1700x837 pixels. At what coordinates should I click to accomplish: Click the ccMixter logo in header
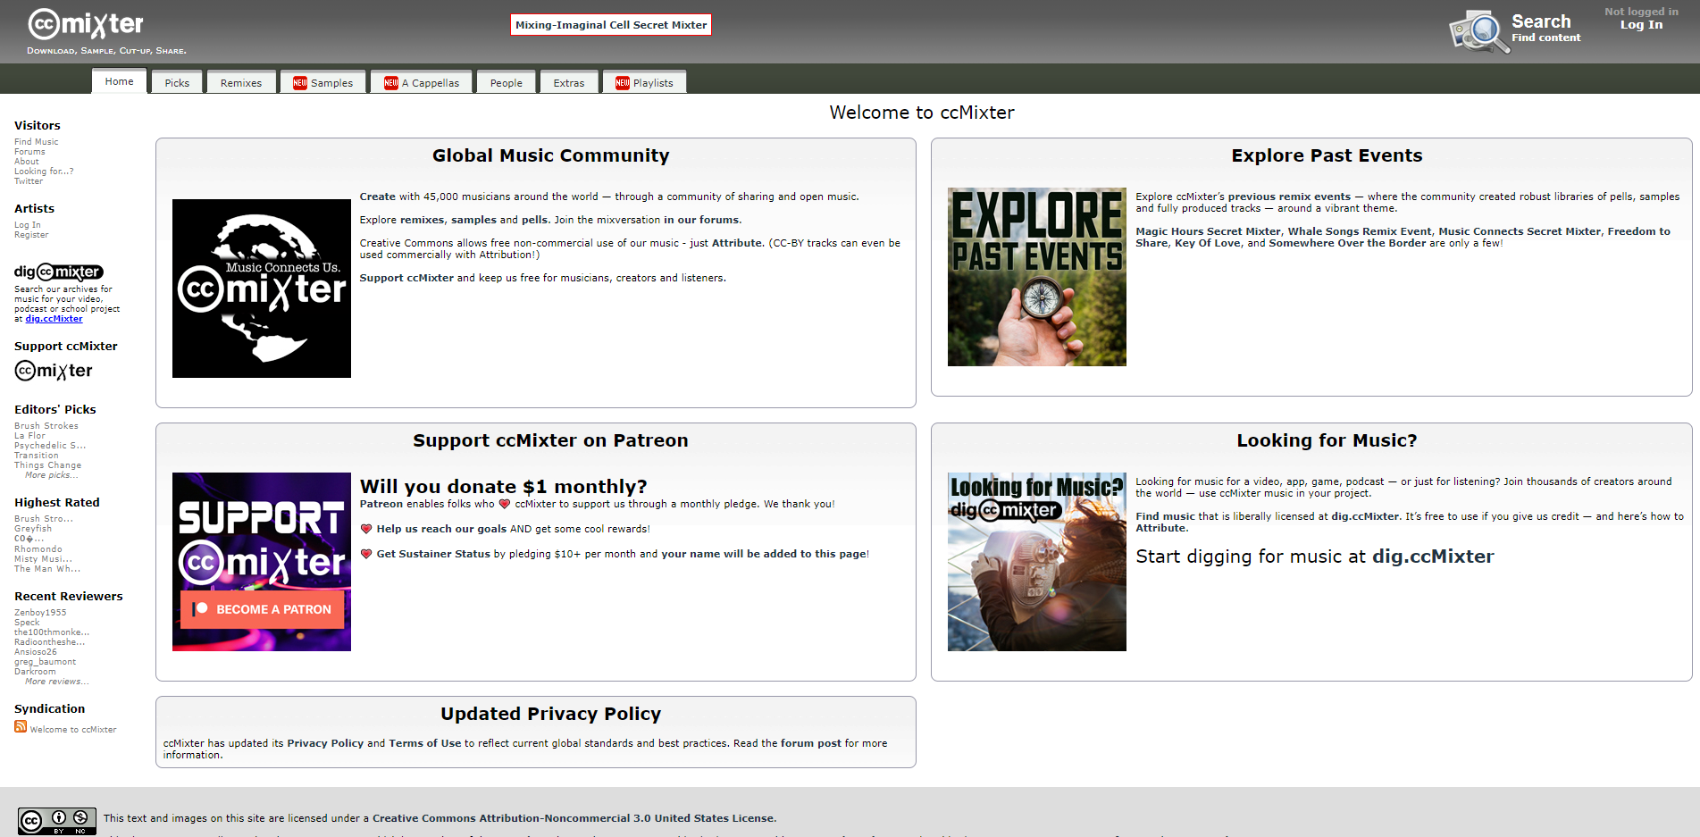click(86, 25)
